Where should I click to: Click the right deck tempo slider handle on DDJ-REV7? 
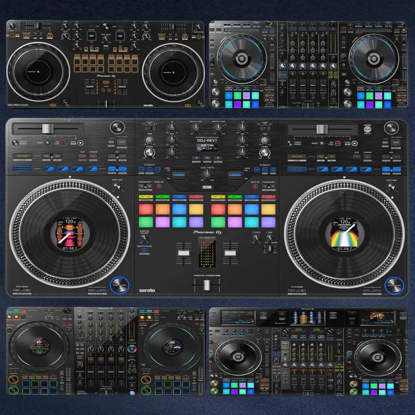pos(322,129)
